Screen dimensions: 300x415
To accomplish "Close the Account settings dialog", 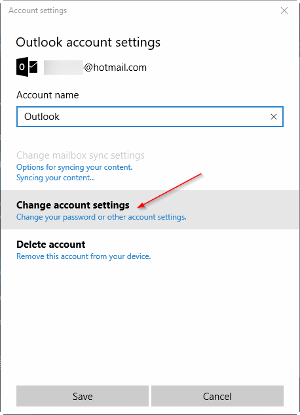I will coord(284,10).
